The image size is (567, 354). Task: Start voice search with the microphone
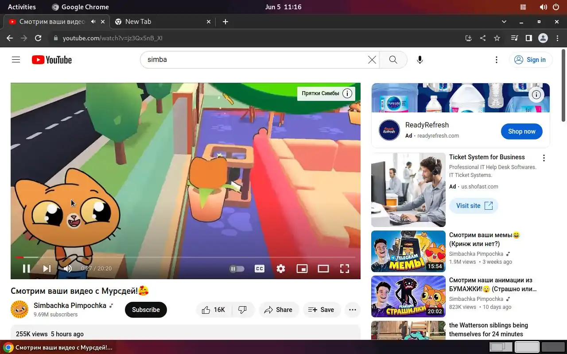point(419,60)
